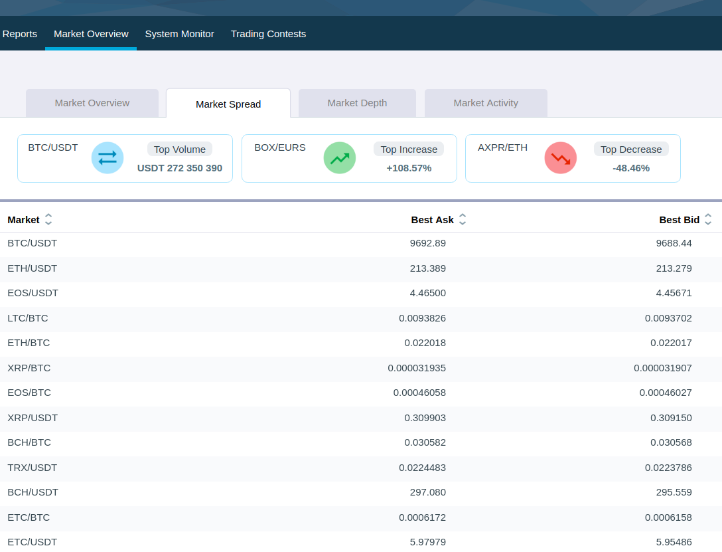The image size is (722, 552).
Task: Click Best Ask value 9692.89
Action: point(428,243)
